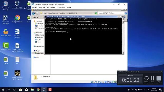This screenshot has height=92, width=164.
Task: Open Microsoft Store from taskbar
Action: [x=20, y=89]
